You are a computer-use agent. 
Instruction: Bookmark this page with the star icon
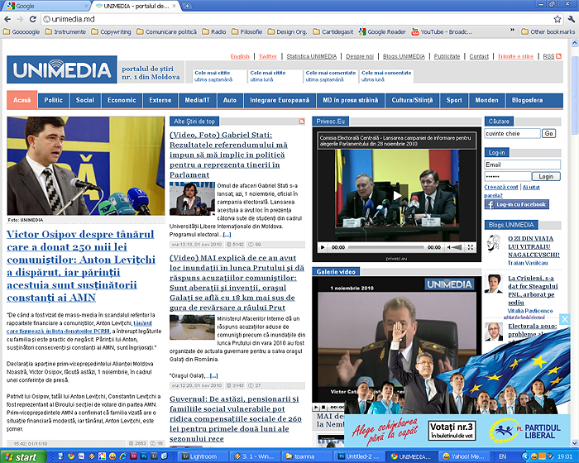[557, 19]
